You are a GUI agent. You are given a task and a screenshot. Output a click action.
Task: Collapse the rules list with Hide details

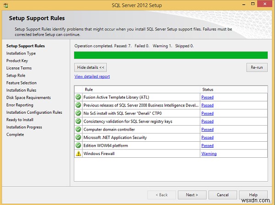pyautogui.click(x=90, y=67)
